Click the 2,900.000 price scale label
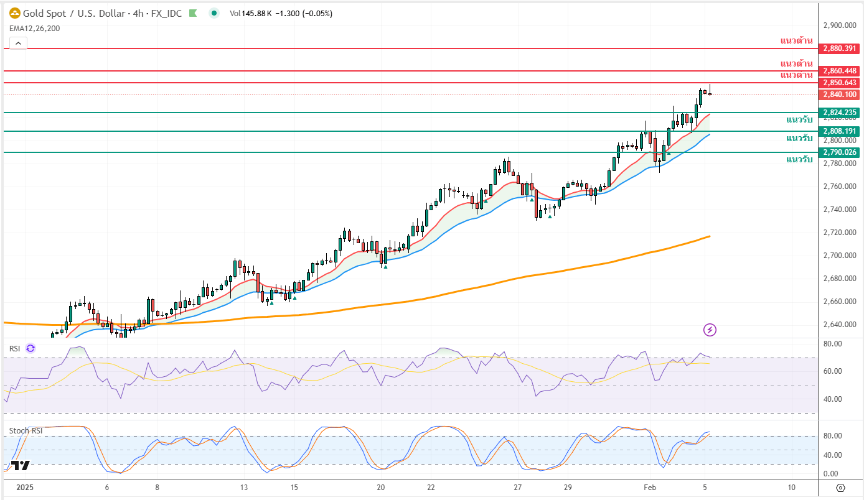The image size is (864, 500). tap(840, 25)
